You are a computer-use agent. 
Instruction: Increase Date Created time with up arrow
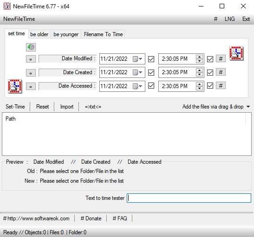(x=199, y=70)
